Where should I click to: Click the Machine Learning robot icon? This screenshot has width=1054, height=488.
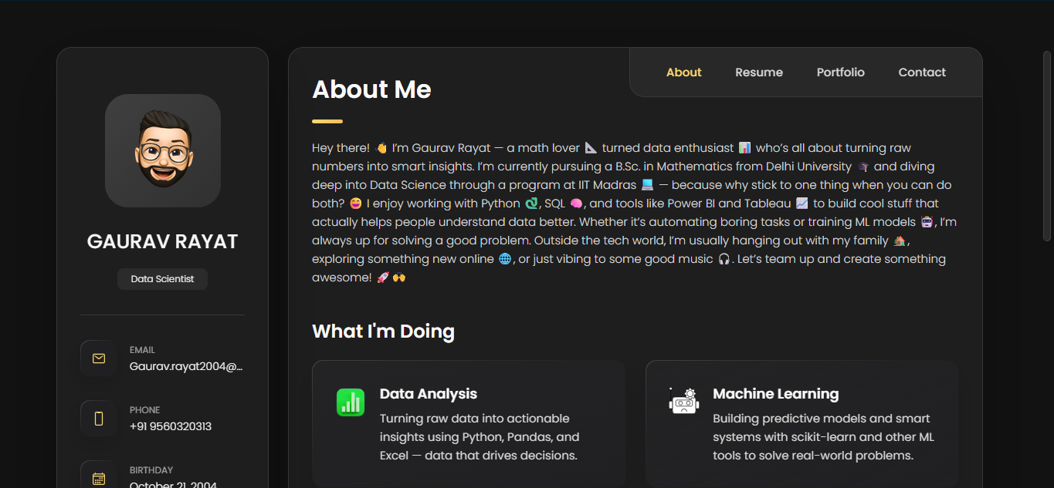tap(684, 402)
